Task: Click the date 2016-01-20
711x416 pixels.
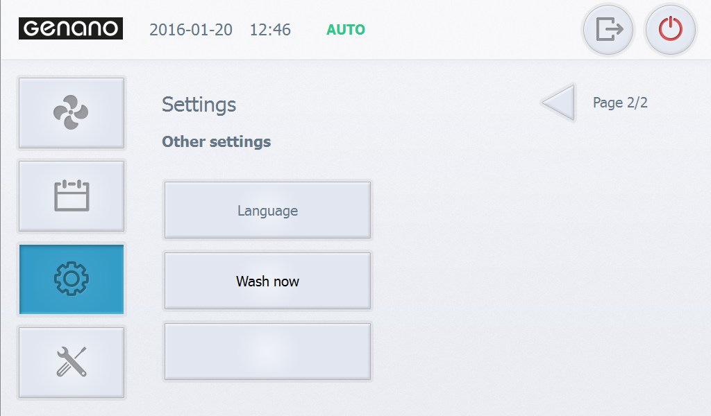Action: 191,30
